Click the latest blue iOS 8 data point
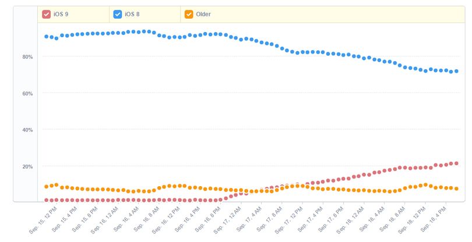The width and height of the screenshot is (472, 242). click(456, 71)
